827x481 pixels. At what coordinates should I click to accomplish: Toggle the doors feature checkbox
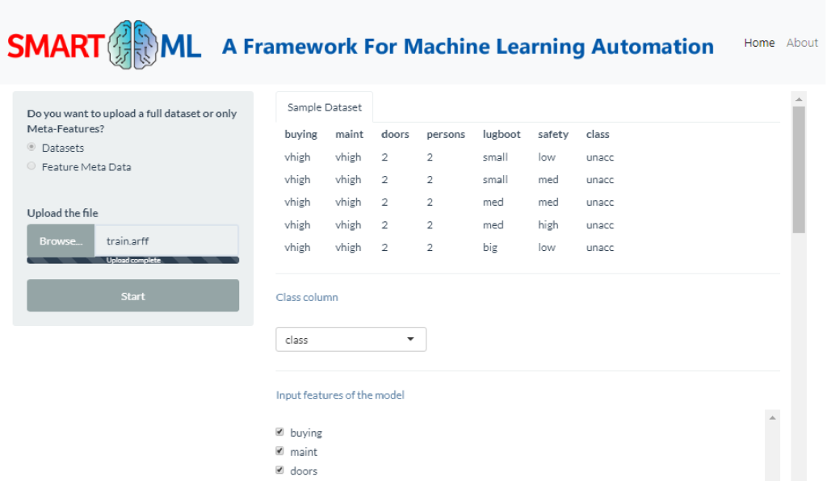279,470
